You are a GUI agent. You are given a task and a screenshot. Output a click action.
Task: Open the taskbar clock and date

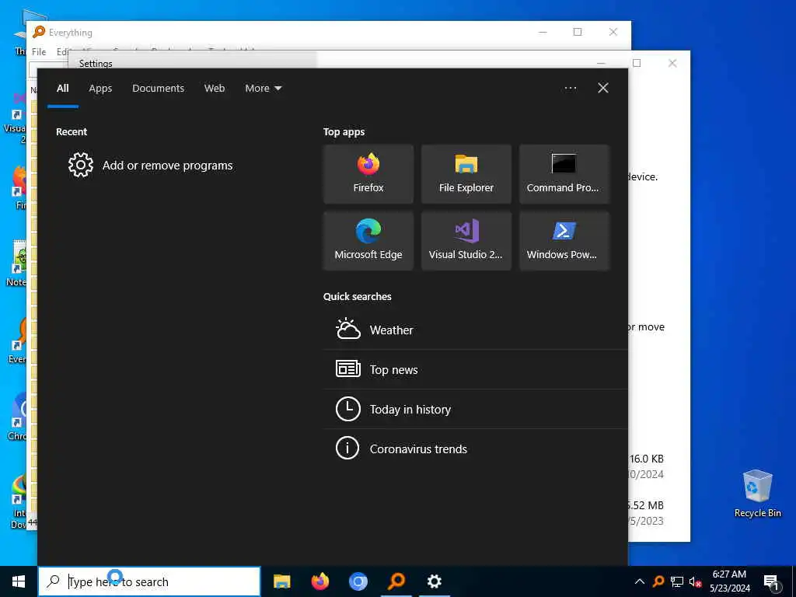(729, 581)
